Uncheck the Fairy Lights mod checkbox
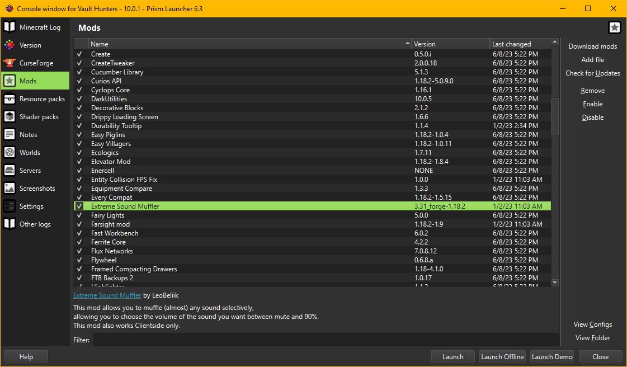Image resolution: width=627 pixels, height=367 pixels. (79, 215)
